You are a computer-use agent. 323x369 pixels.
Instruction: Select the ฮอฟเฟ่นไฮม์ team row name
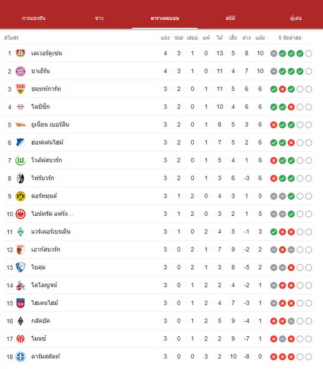click(47, 142)
